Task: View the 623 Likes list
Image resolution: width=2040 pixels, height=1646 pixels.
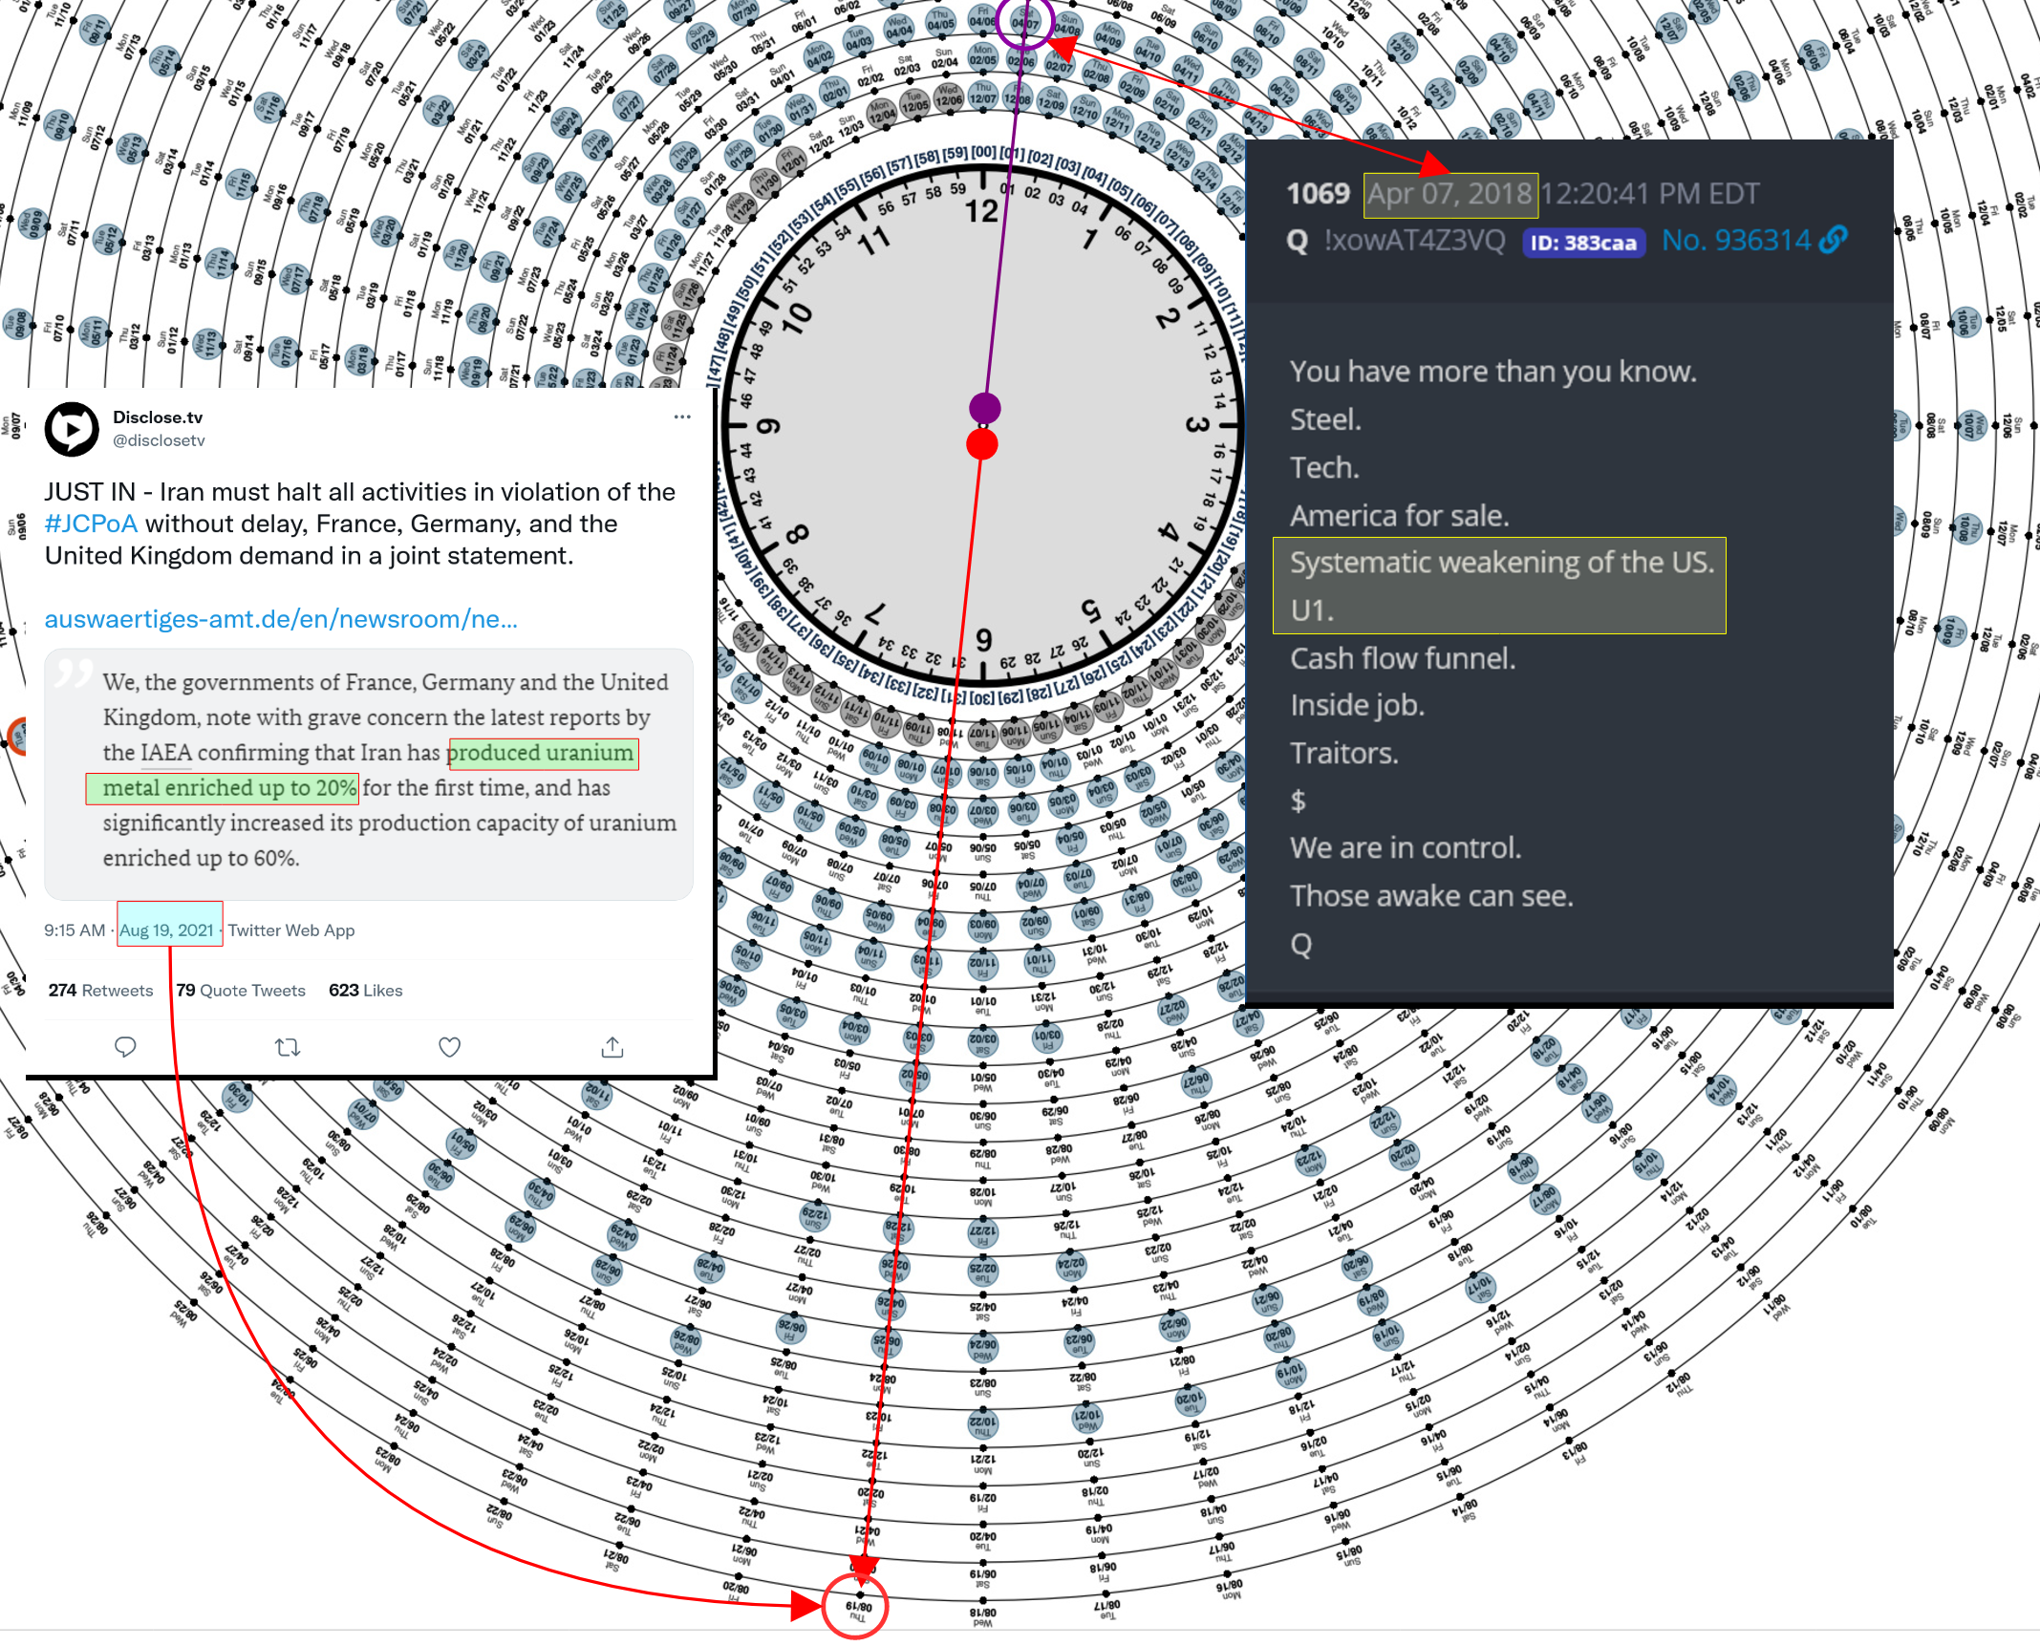Action: pyautogui.click(x=366, y=991)
